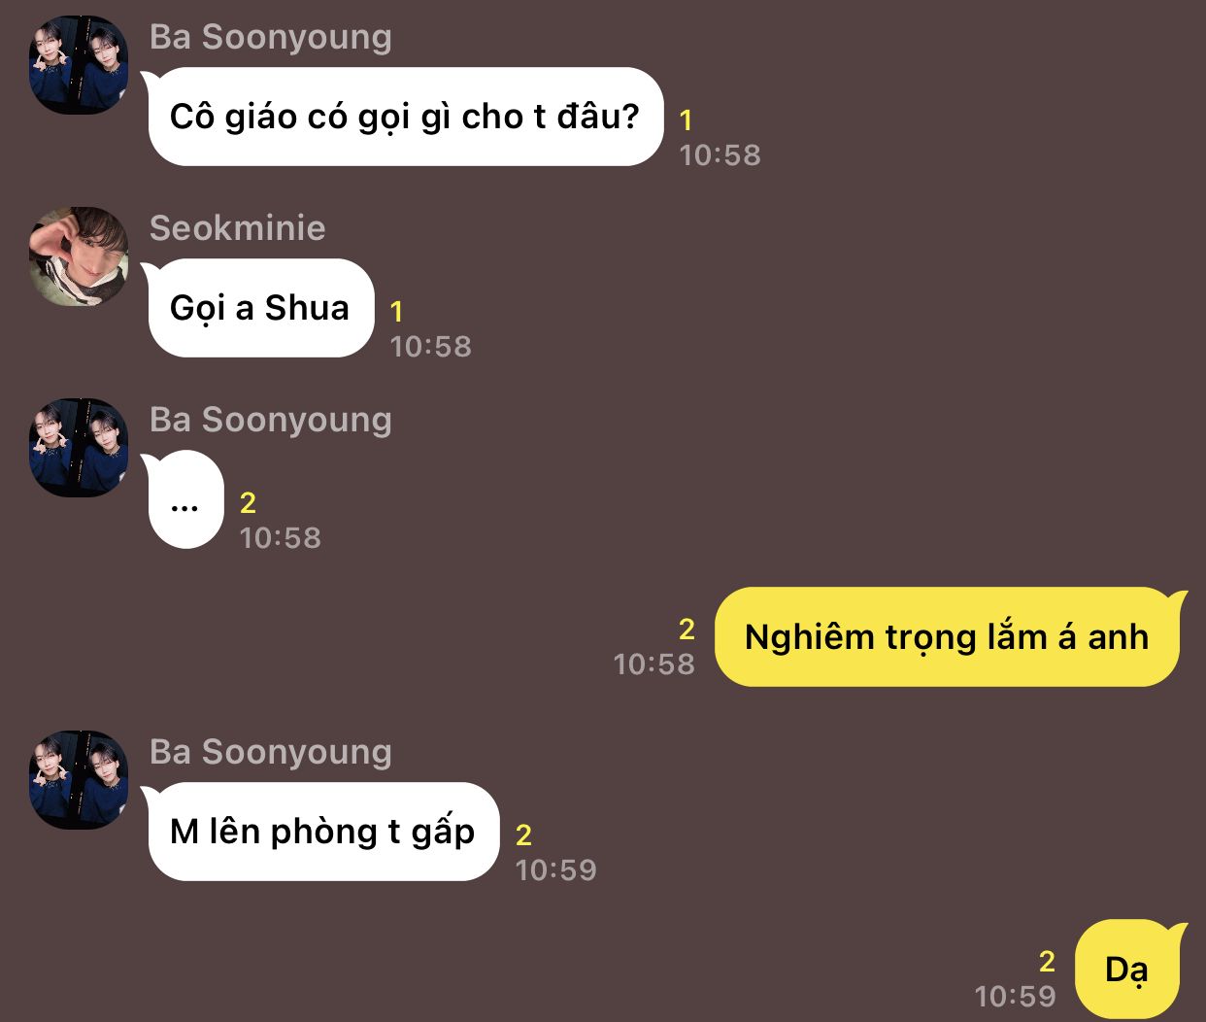
Task: Click the unread count beside "Gọi a Shua"
Action: tap(396, 312)
